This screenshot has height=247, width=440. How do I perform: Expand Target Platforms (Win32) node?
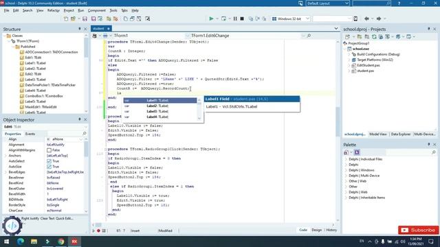(x=349, y=60)
